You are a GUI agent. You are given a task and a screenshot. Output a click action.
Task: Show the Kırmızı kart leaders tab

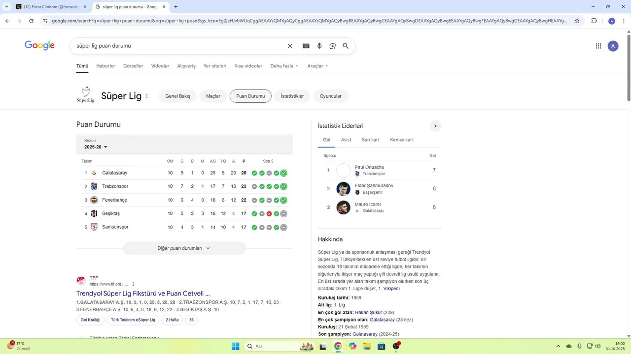(x=402, y=140)
